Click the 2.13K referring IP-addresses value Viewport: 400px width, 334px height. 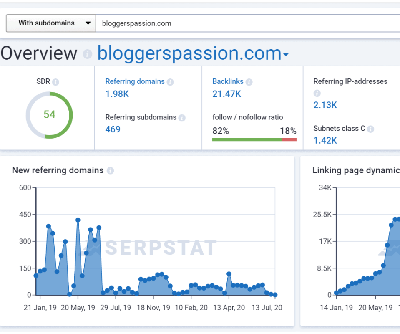325,105
